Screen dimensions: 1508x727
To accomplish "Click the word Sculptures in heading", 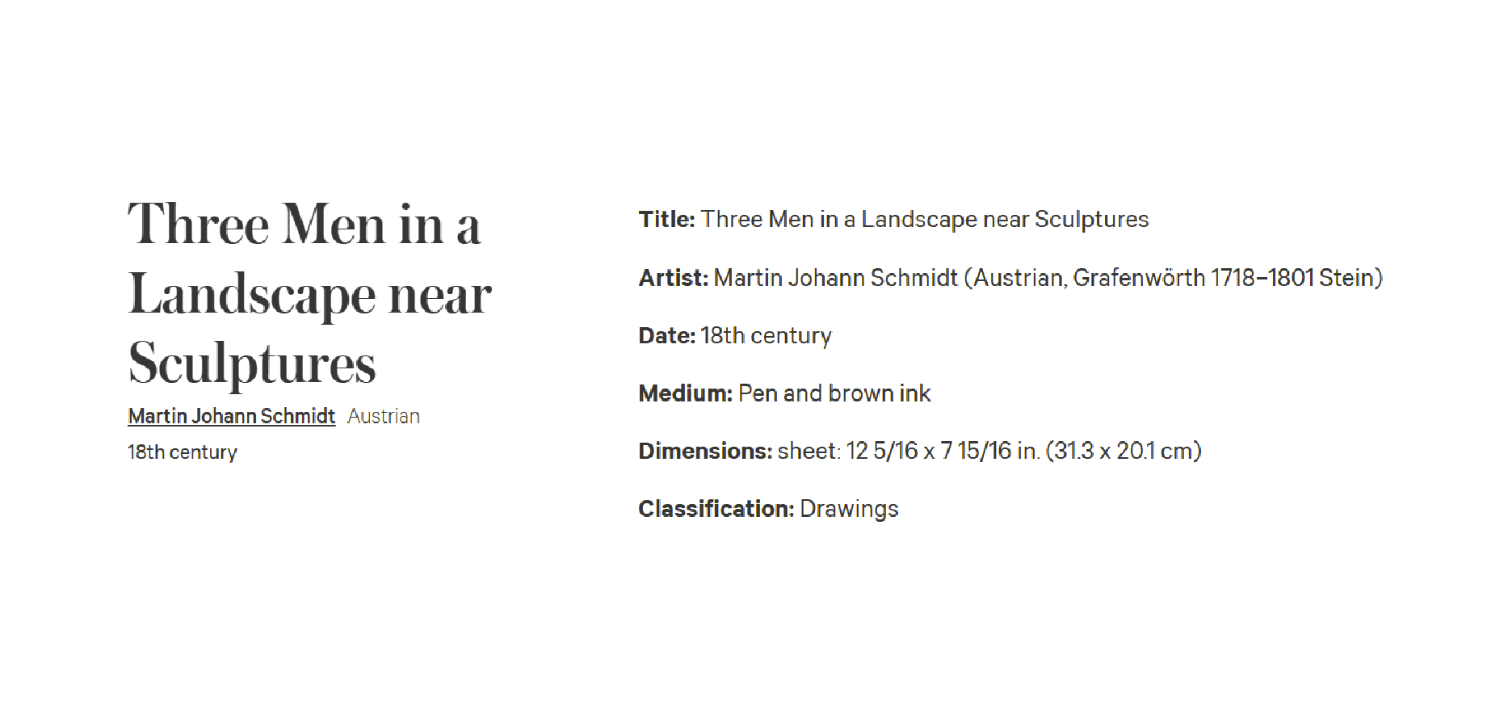I will click(252, 363).
